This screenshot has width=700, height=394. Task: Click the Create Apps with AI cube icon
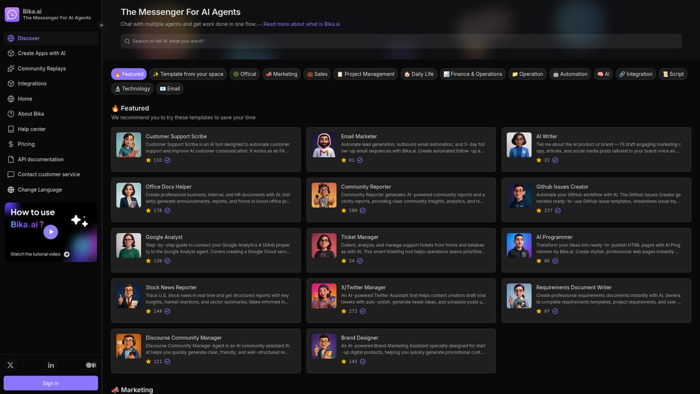point(11,54)
